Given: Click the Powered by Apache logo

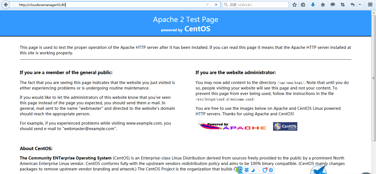Looking at the screenshot, I should click(232, 126).
